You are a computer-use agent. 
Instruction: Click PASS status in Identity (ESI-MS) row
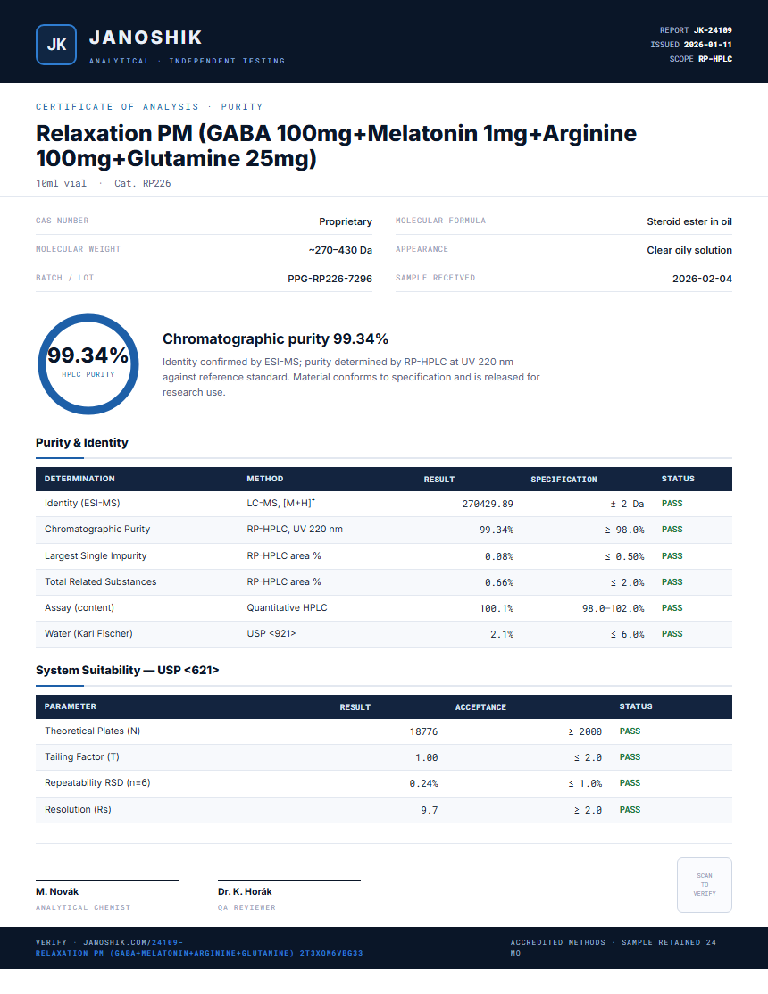pyautogui.click(x=672, y=504)
